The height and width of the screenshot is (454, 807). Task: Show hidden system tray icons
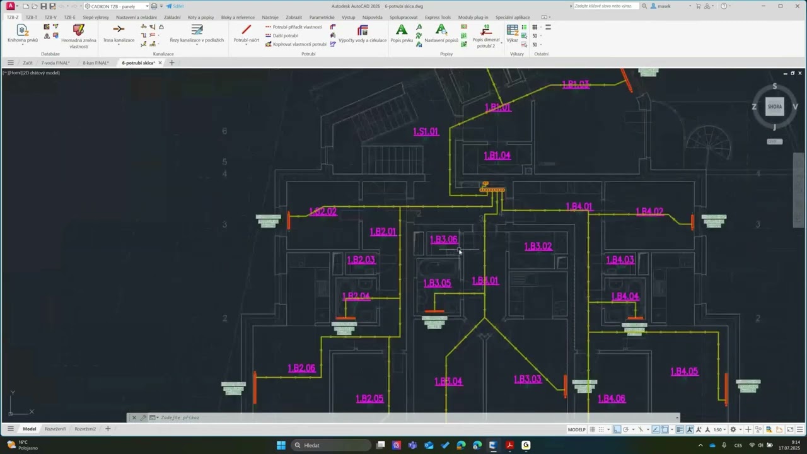[700, 445]
